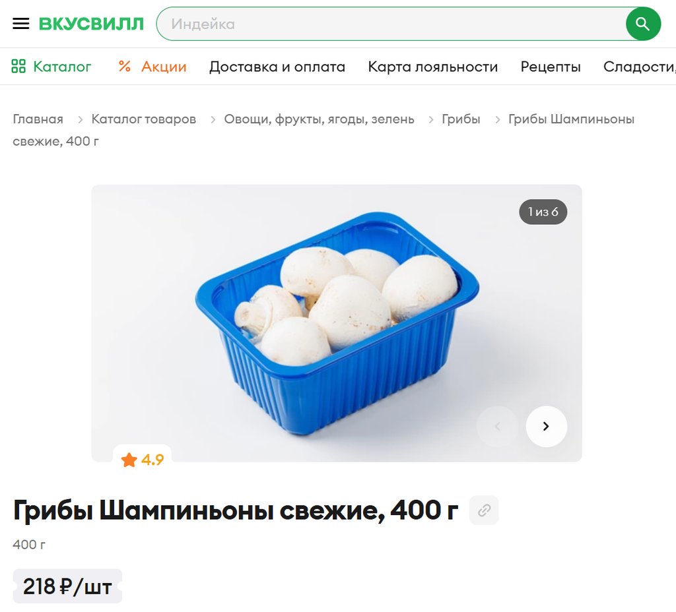676x612 pixels.
Task: Open Овощи, фрукты, ягоды, зелень breadcrumb
Action: point(319,119)
